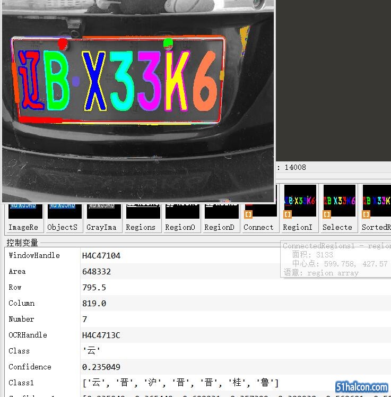Click the Number value 7
The width and height of the screenshot is (391, 397).
(84, 320)
